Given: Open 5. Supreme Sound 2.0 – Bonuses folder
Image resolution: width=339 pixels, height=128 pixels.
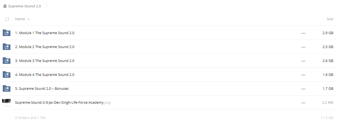Looking at the screenshot, I should coord(42,89).
